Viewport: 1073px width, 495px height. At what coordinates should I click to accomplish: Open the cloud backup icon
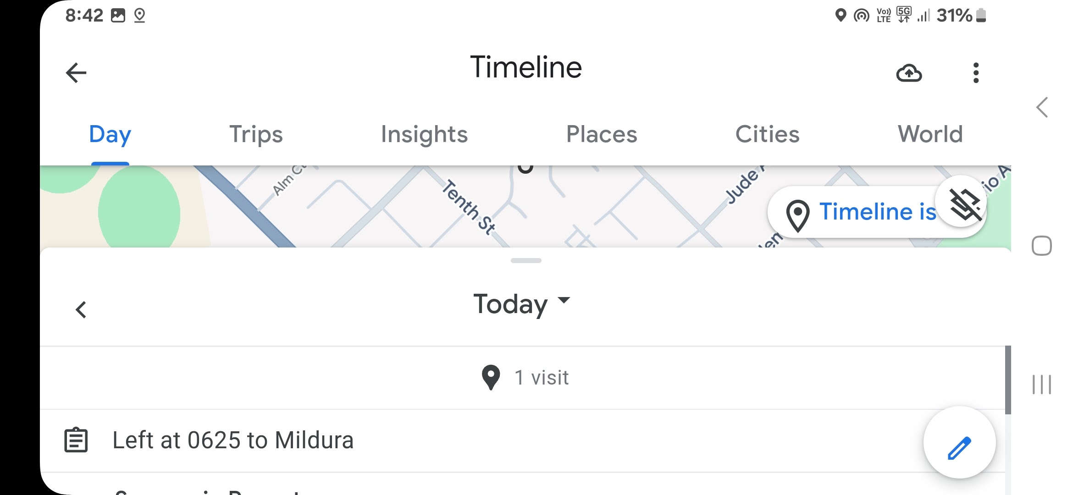tap(910, 73)
